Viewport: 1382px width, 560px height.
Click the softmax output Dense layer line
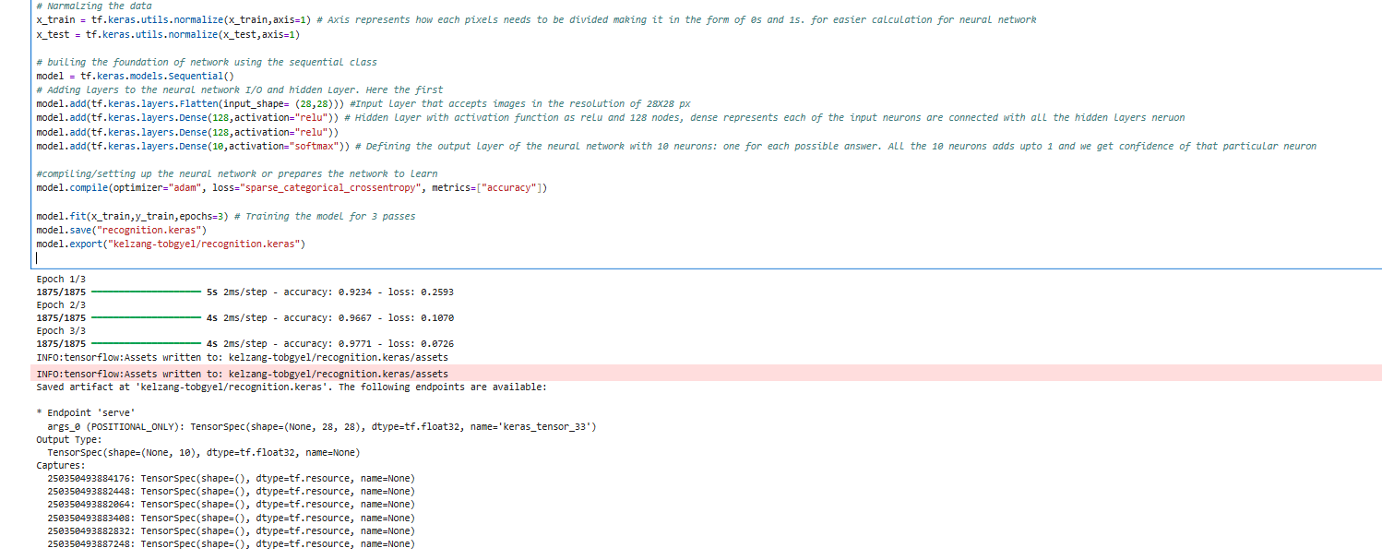pos(193,146)
